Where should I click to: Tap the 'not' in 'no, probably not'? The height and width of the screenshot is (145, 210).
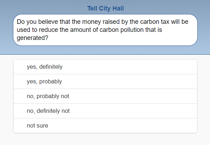pos(65,96)
